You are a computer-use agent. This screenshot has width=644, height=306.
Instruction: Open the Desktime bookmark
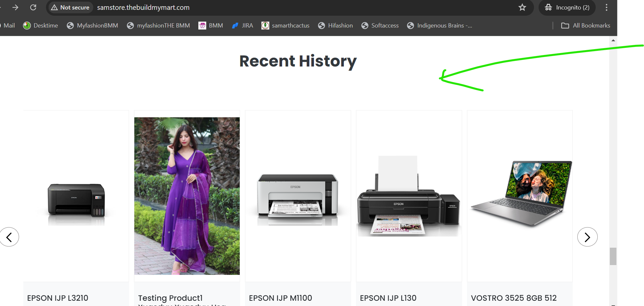(40, 26)
